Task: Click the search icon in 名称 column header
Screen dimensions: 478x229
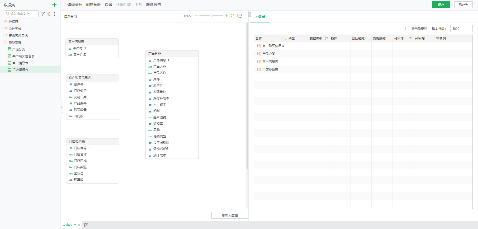Action: coord(284,38)
